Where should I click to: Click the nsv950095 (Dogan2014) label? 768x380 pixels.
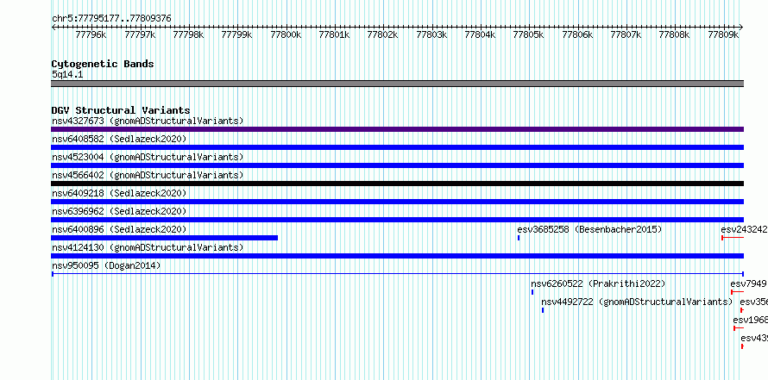point(106,265)
